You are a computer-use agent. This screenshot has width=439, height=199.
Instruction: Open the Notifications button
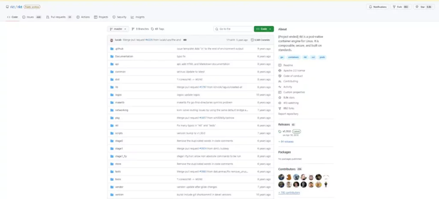pyautogui.click(x=378, y=7)
